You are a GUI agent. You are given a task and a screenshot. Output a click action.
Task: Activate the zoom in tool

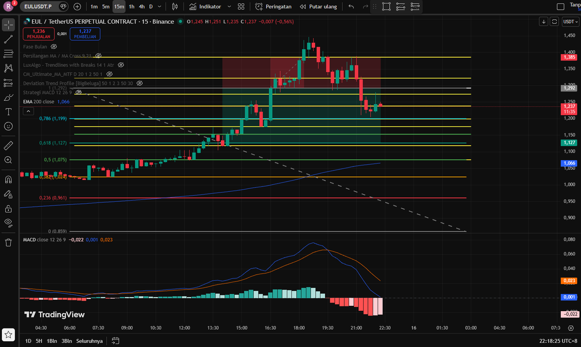(8, 160)
